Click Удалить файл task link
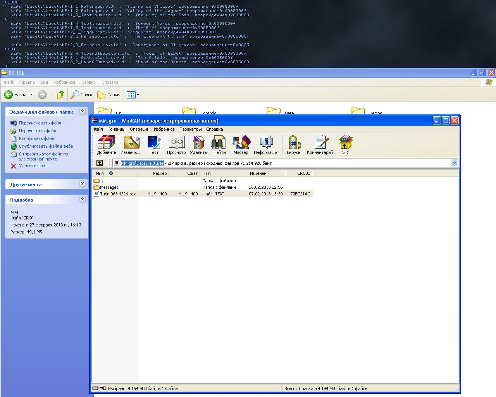Screen dimensions: 496x397 point(33,166)
